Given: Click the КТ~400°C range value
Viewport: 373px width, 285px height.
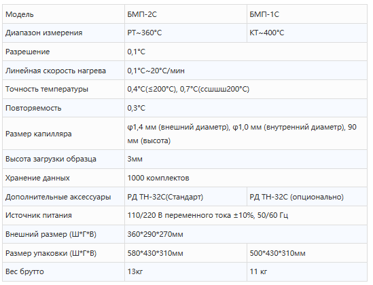Looking at the screenshot, I should click(x=266, y=33).
